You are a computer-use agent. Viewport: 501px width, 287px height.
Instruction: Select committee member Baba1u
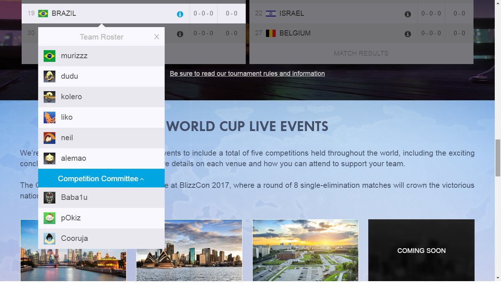[74, 197]
